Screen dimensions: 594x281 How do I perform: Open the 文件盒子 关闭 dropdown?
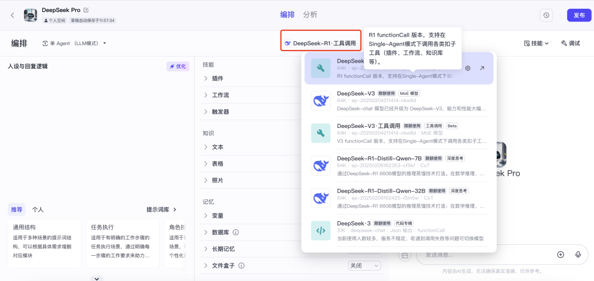[364, 266]
